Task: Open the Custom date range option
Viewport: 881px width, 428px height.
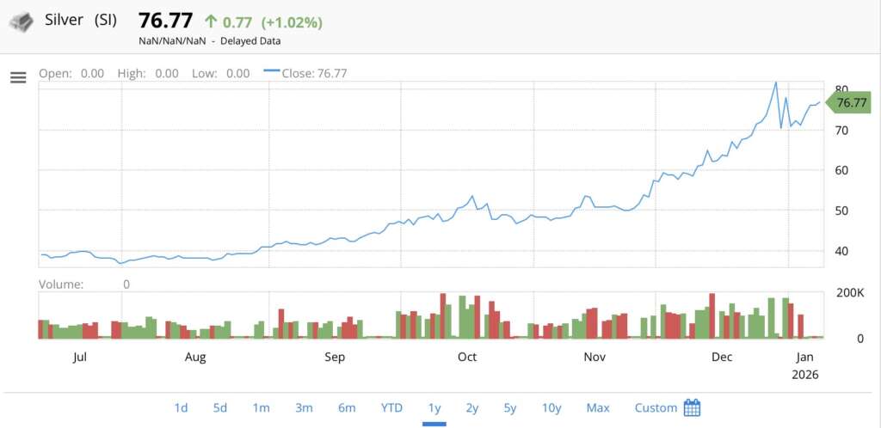Action: (x=656, y=407)
